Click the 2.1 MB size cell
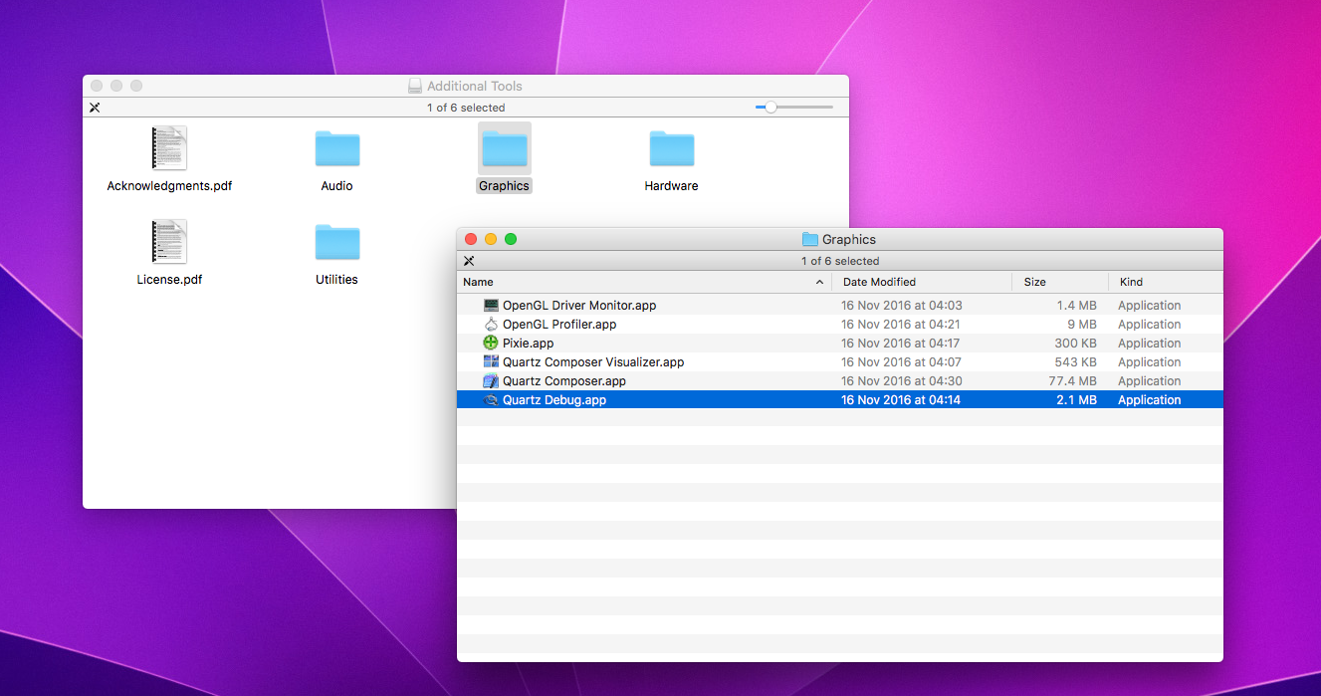The width and height of the screenshot is (1321, 696). tap(1077, 400)
